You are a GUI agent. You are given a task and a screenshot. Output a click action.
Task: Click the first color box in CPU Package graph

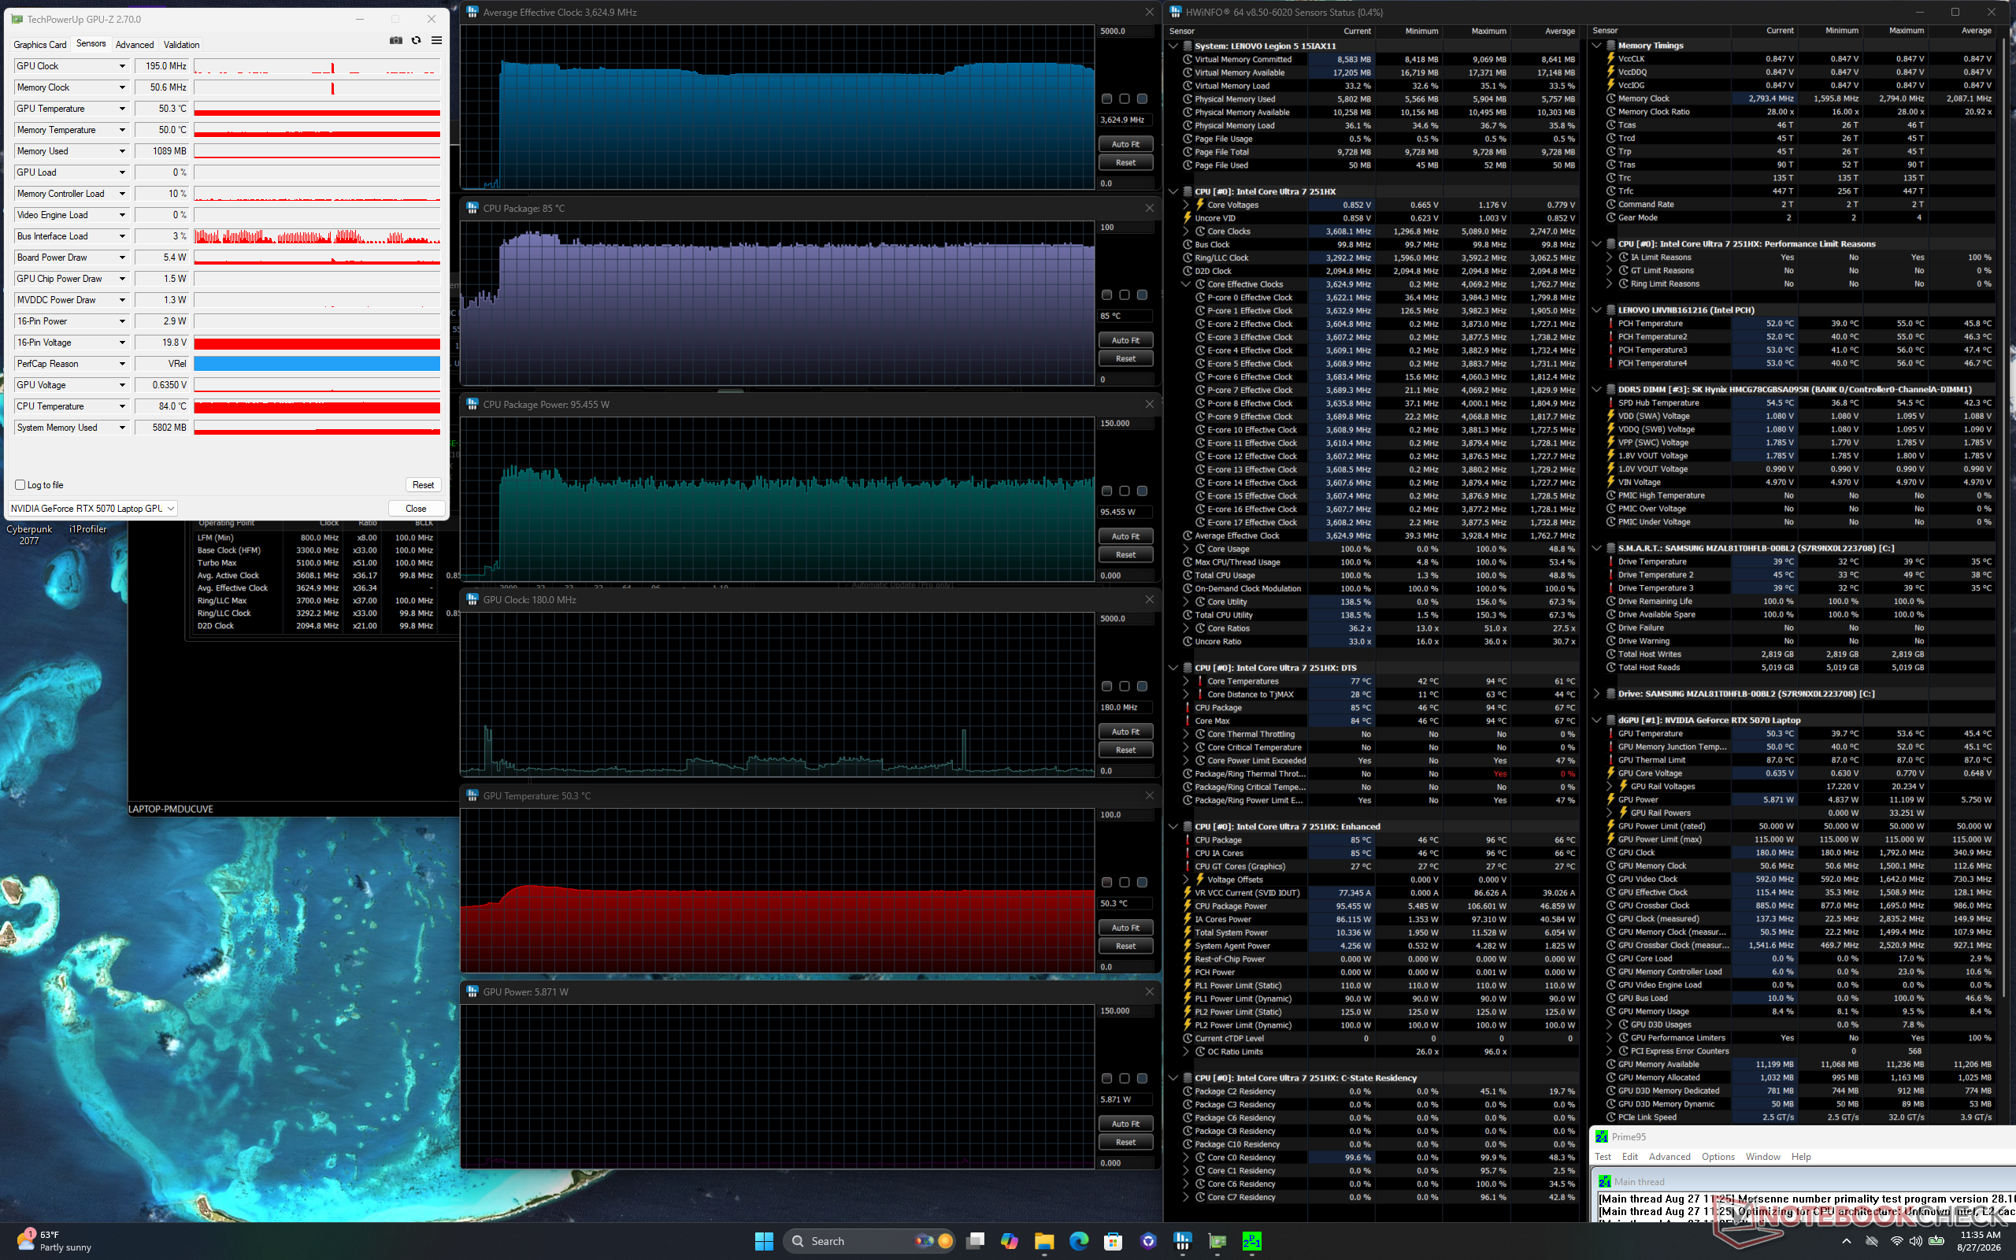click(1106, 295)
